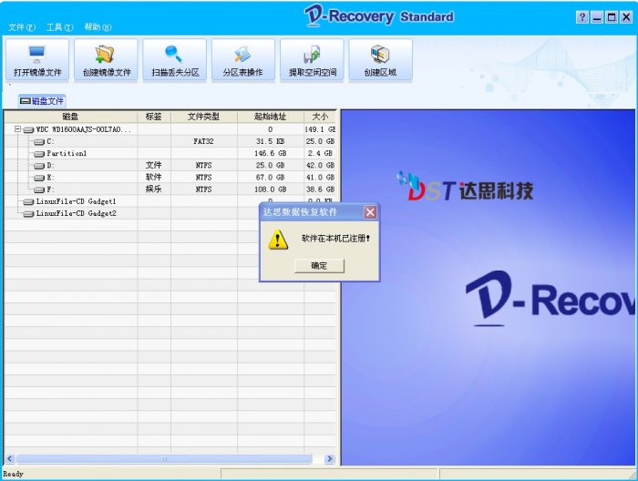Sort by the 标签 column header
The width and height of the screenshot is (638, 481).
(154, 117)
